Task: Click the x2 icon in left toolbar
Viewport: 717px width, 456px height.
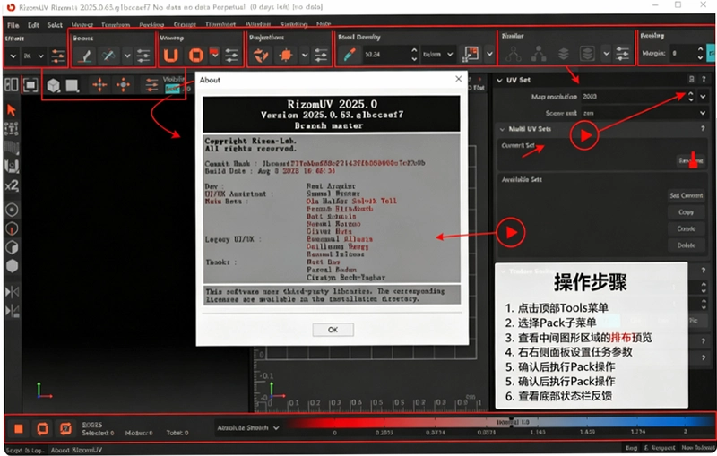Action: coord(12,186)
